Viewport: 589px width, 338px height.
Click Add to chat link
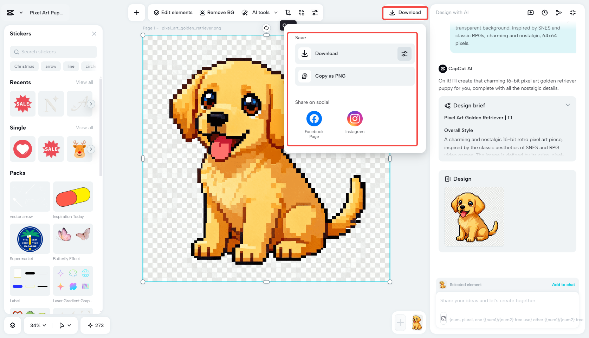563,285
